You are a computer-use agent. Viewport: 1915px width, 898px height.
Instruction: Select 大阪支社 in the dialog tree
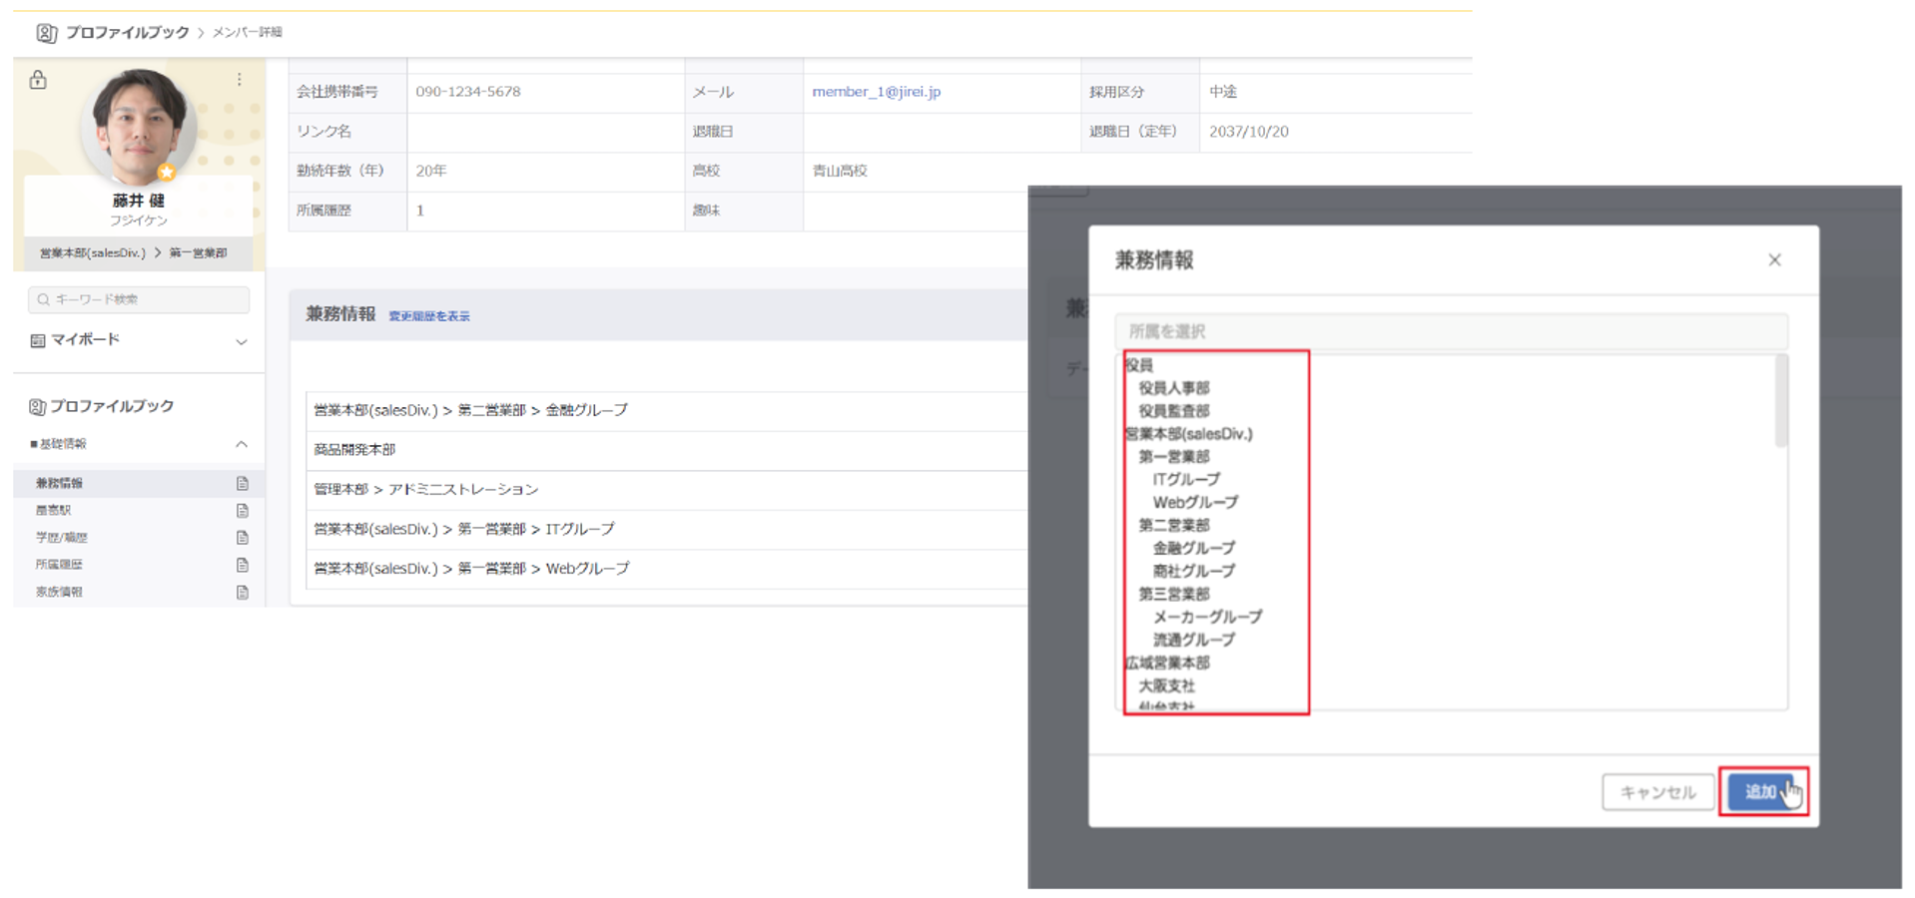click(x=1166, y=686)
